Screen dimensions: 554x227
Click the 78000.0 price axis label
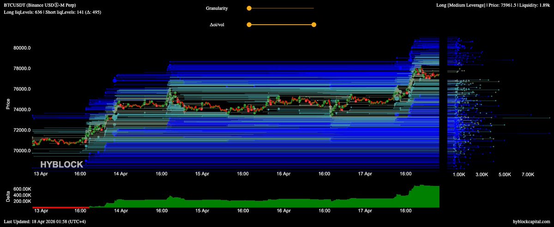22,69
